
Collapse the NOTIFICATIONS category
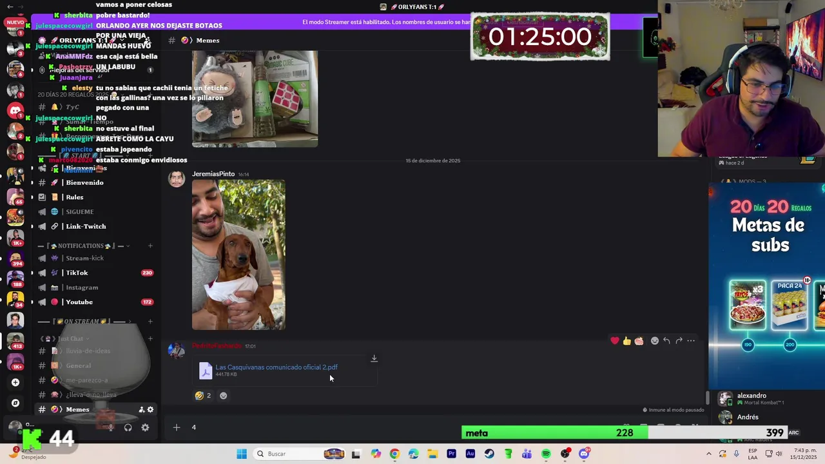[x=84, y=246]
